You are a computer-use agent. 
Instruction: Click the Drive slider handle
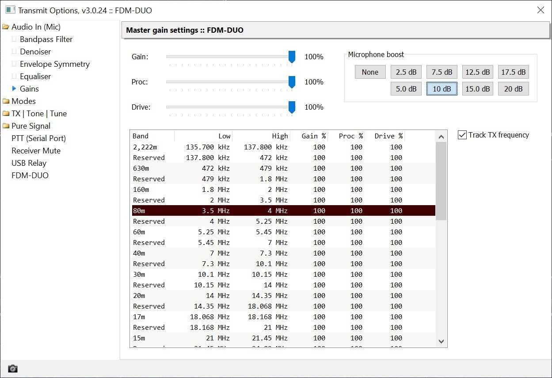pos(292,107)
